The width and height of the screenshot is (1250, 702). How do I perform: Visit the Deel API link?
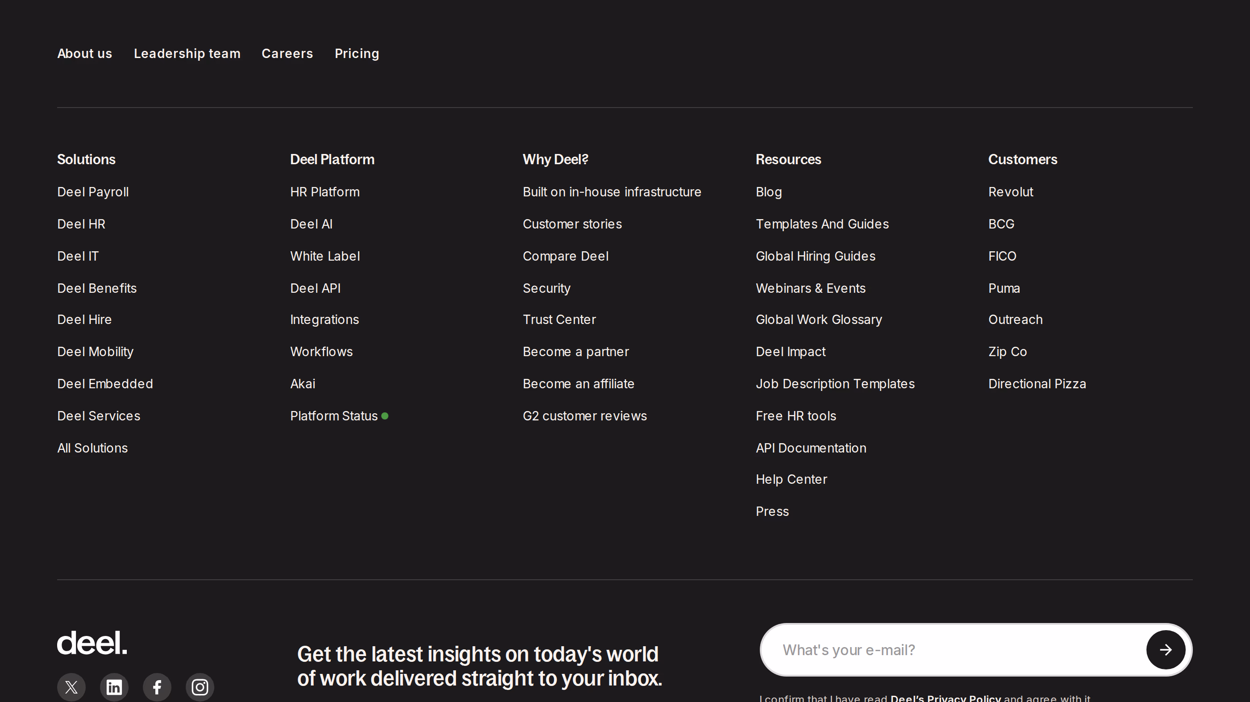pyautogui.click(x=315, y=288)
